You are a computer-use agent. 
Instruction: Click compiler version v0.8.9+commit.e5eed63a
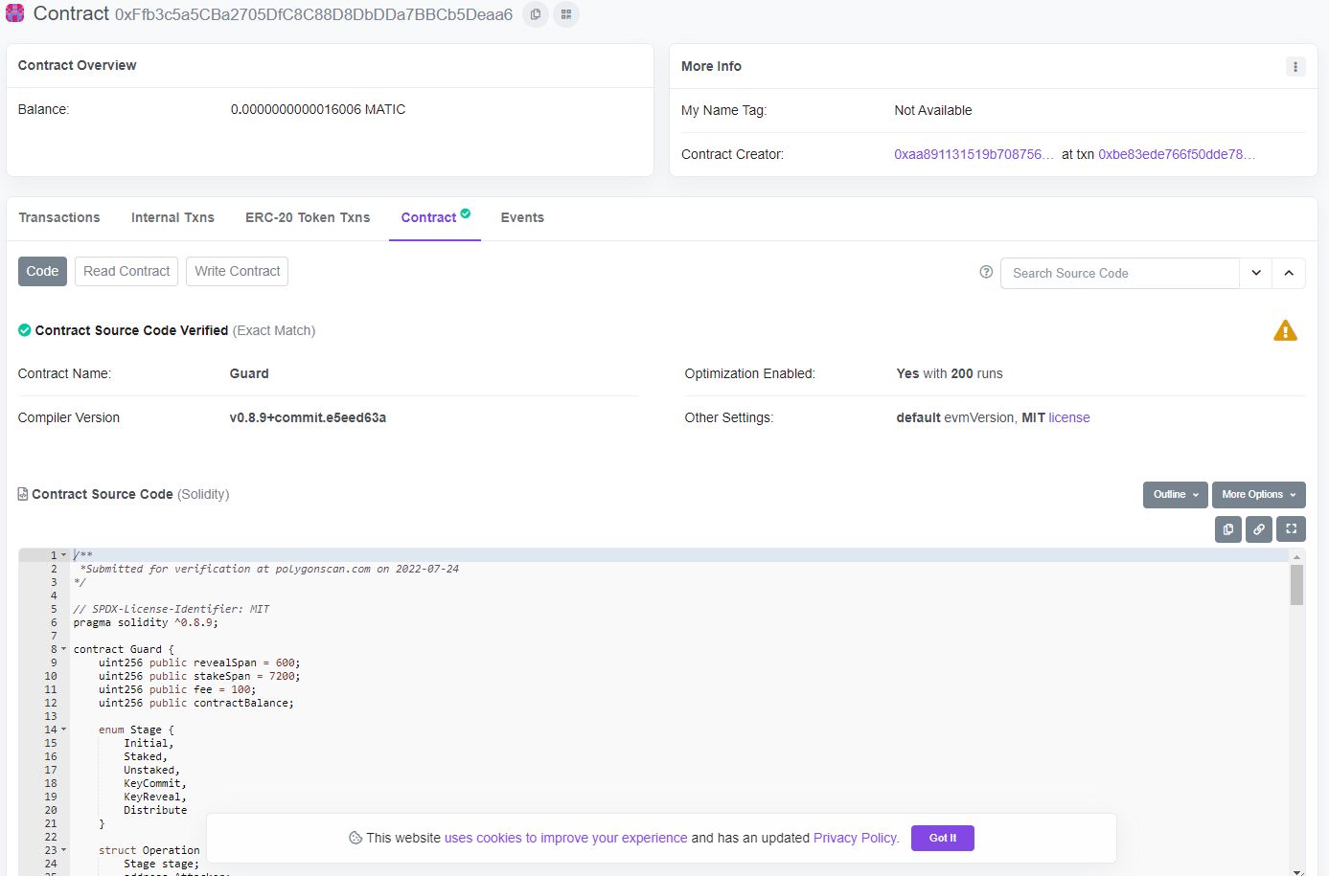coord(308,417)
